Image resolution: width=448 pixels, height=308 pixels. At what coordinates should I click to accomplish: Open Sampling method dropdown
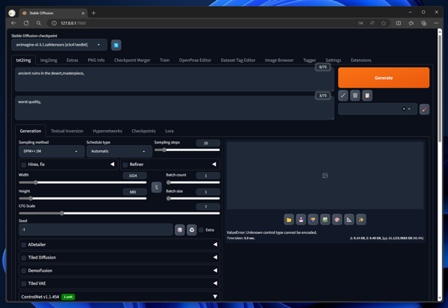52,151
